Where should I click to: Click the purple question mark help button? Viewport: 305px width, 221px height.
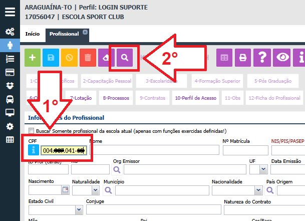[x=262, y=58]
